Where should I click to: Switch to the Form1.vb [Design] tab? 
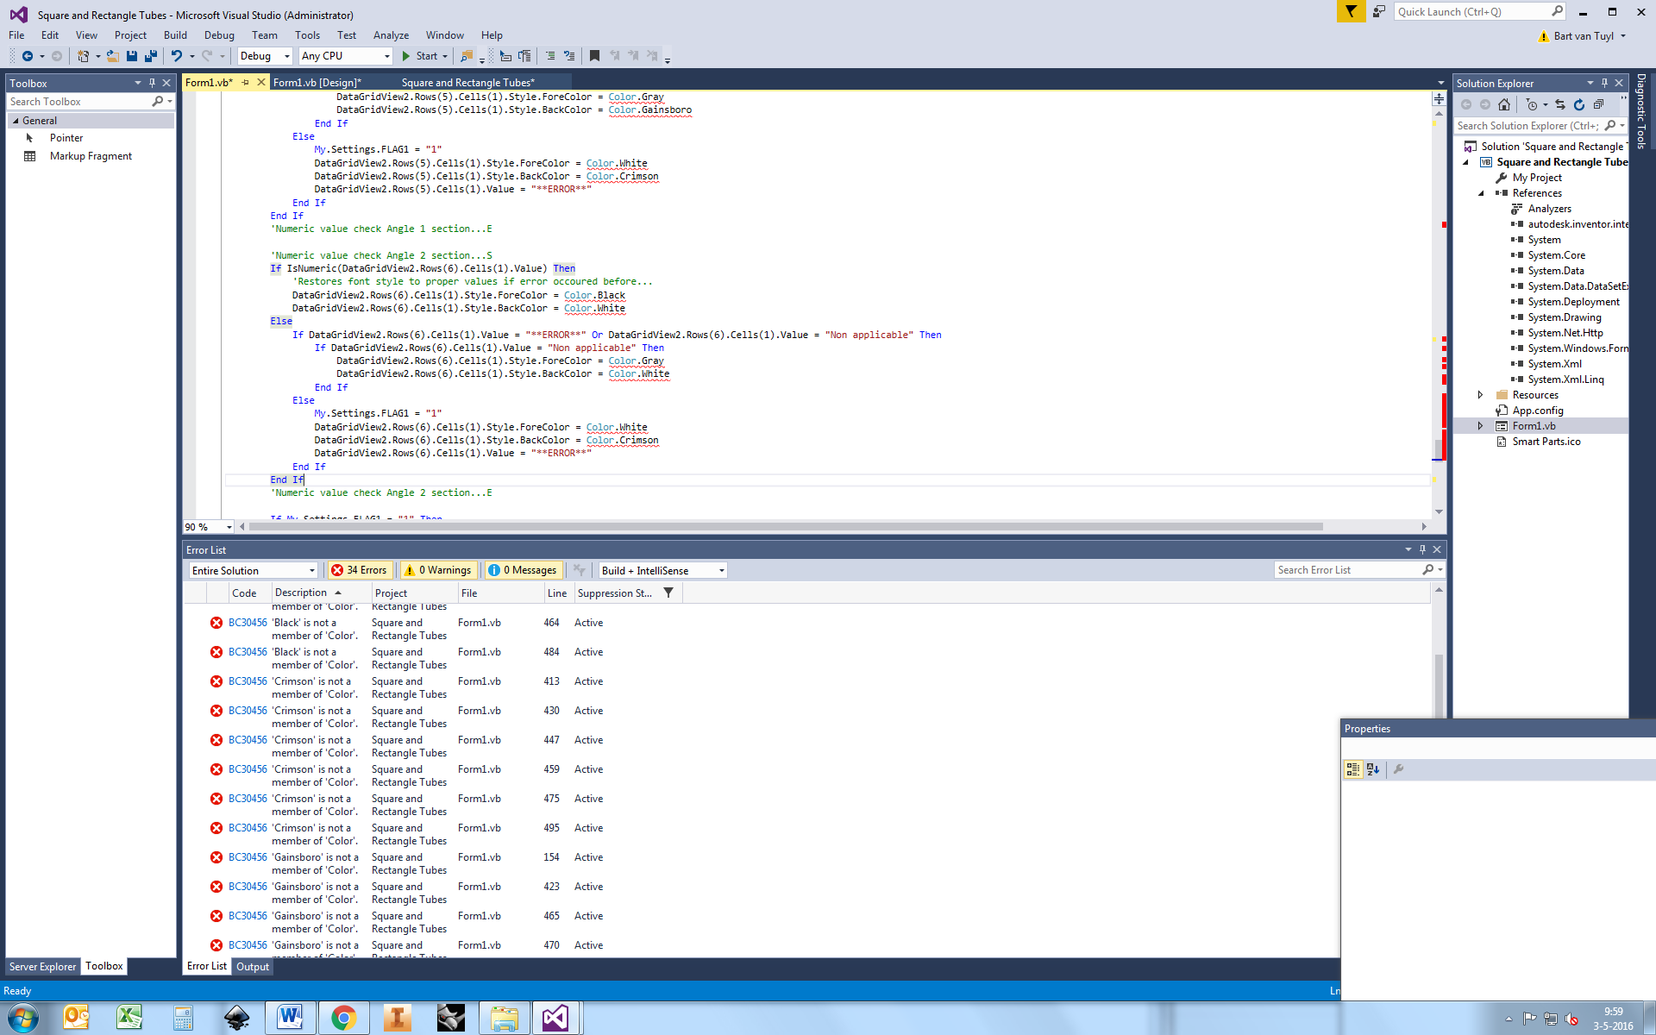click(316, 83)
